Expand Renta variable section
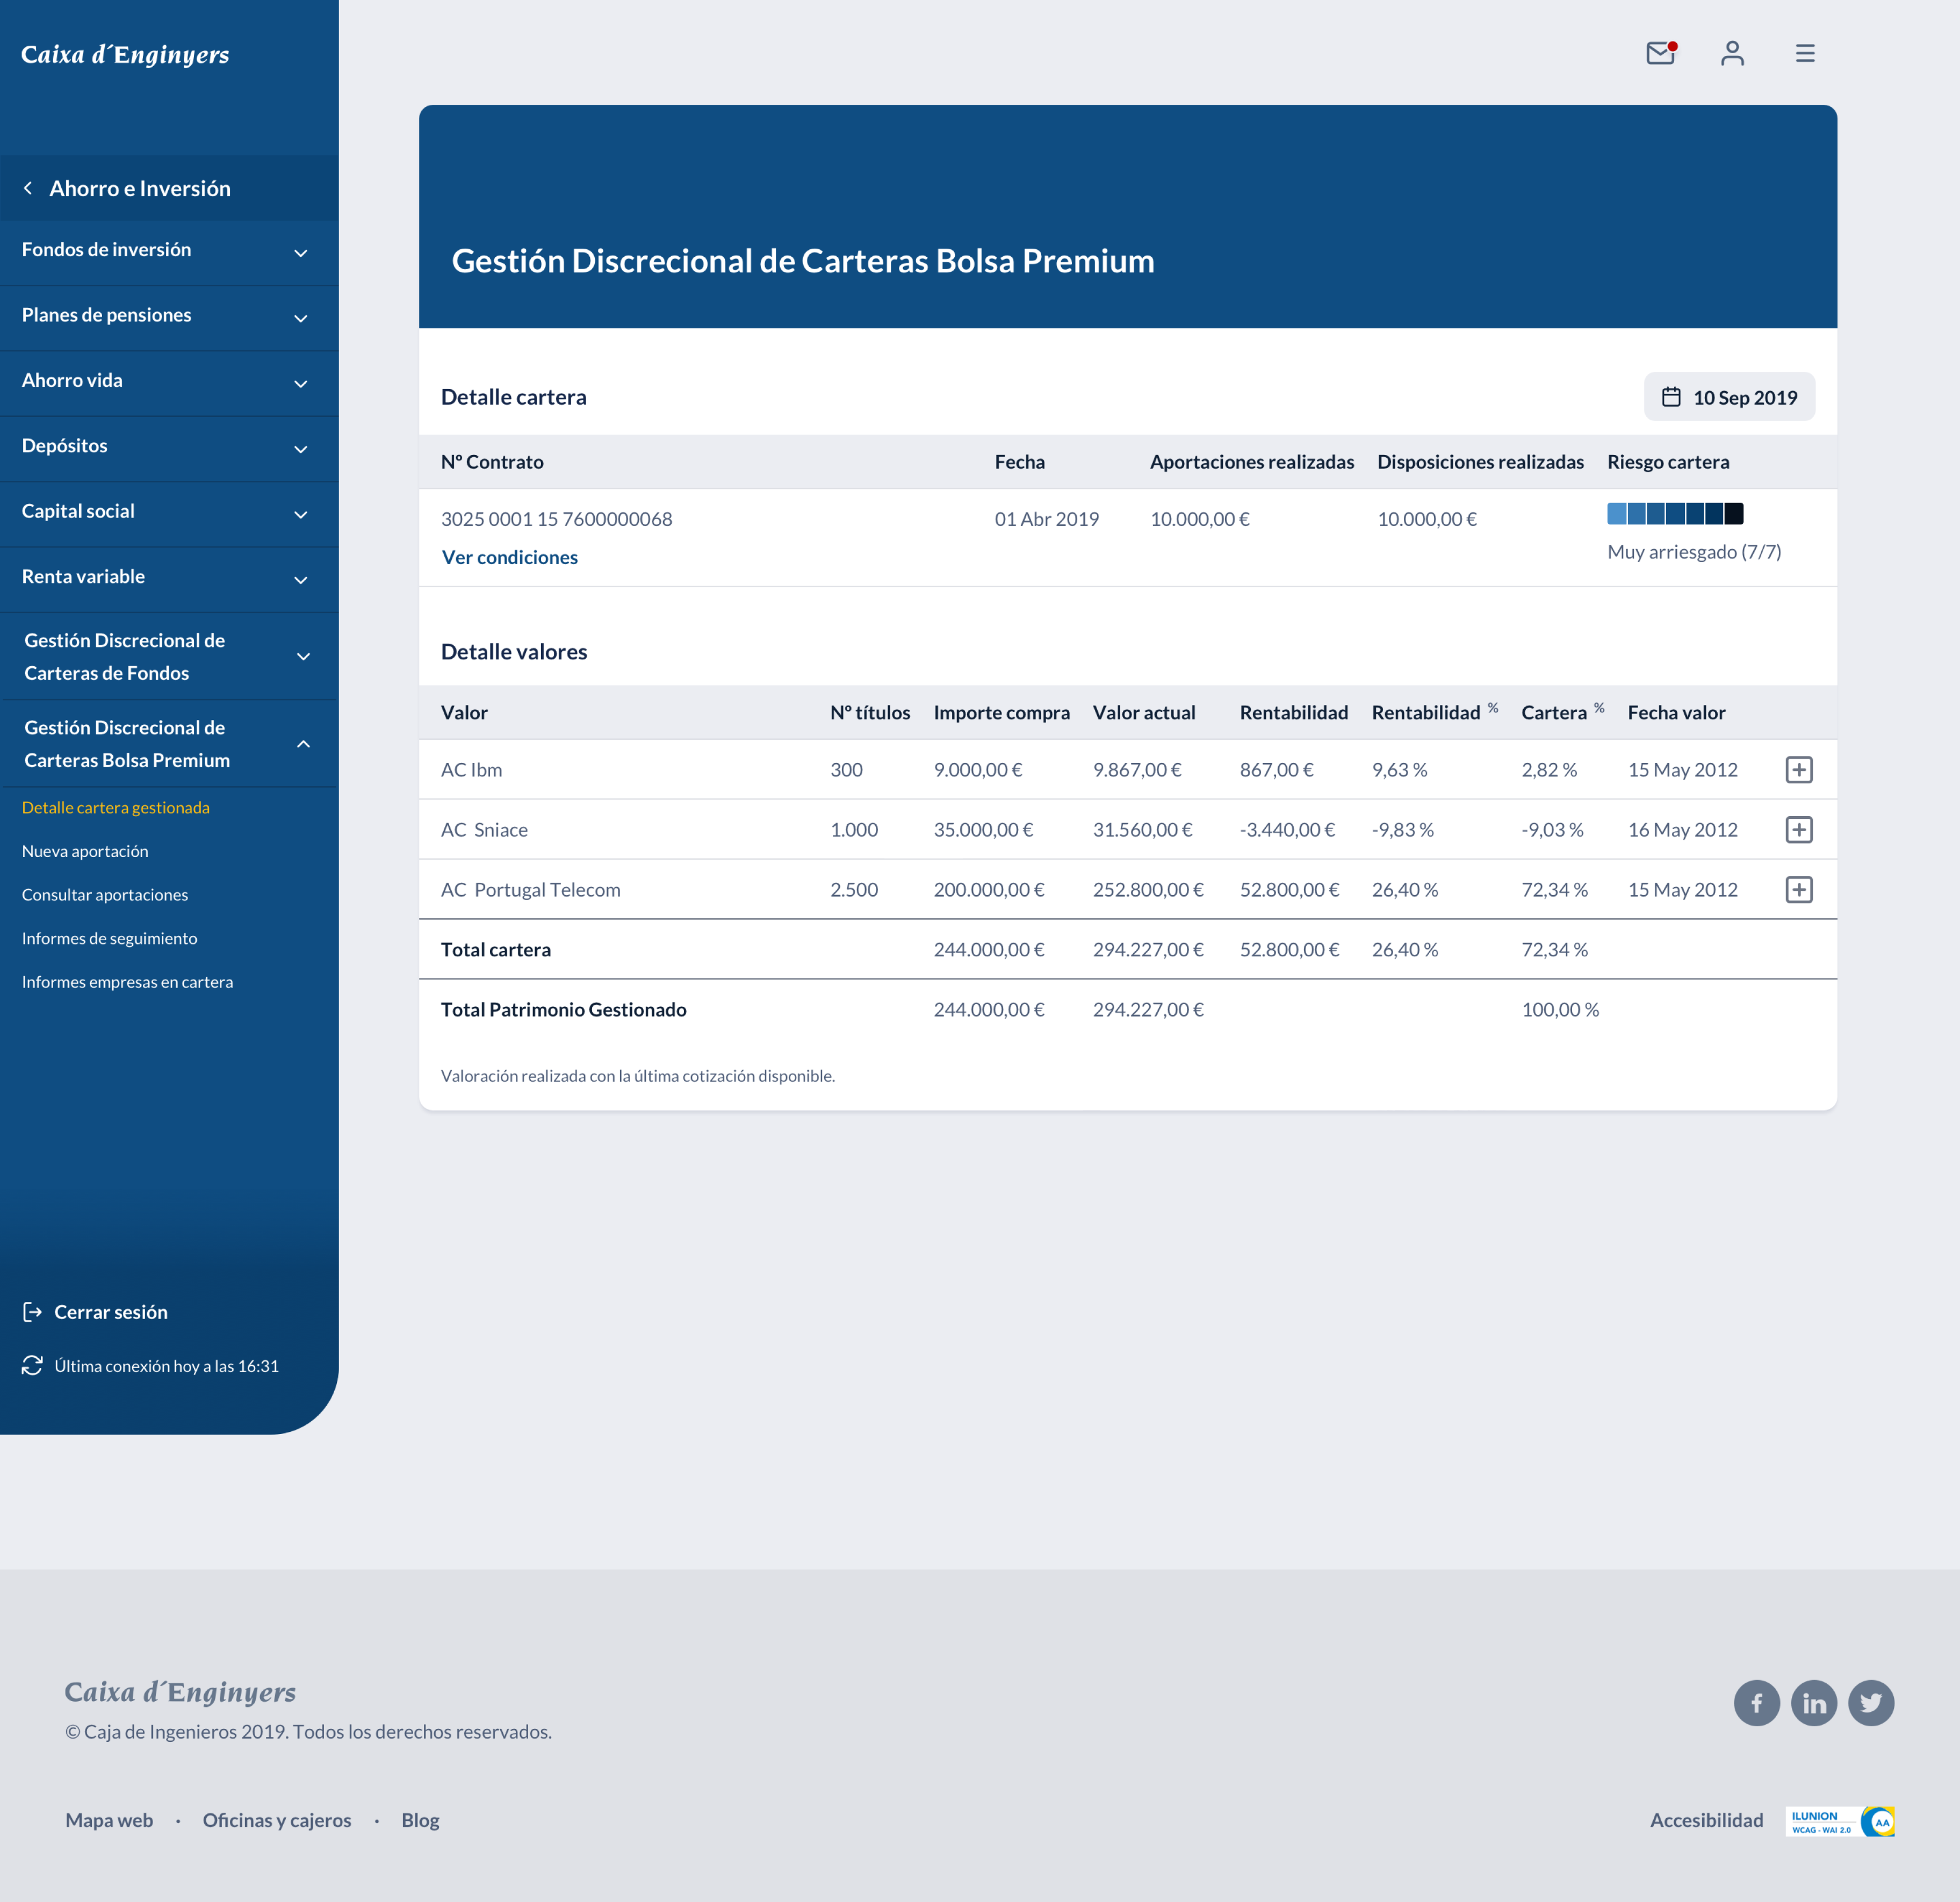The width and height of the screenshot is (1960, 1902). click(169, 579)
